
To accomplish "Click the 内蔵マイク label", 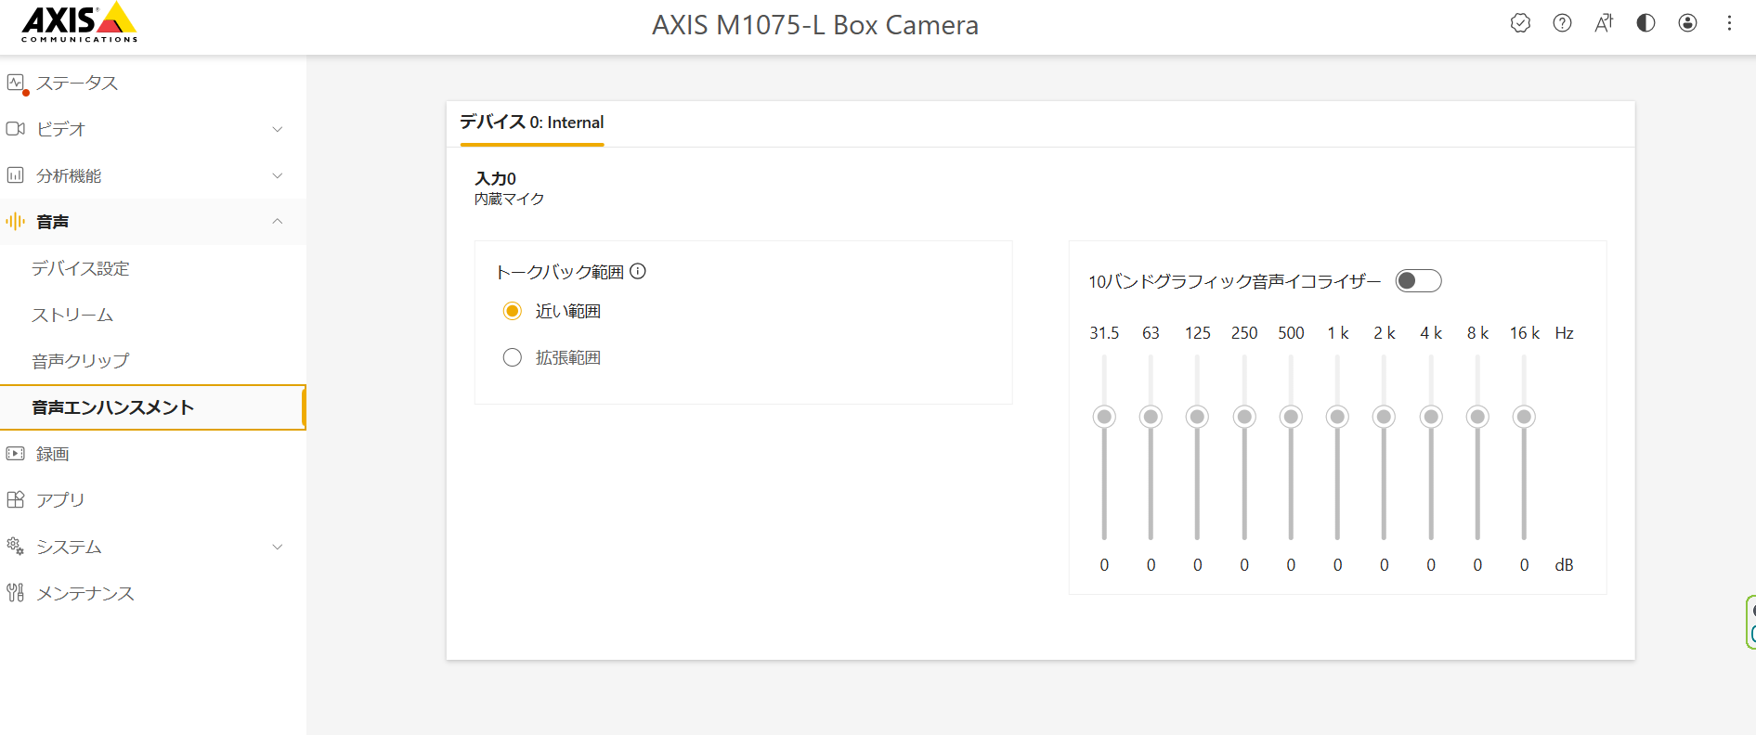I will 509,199.
